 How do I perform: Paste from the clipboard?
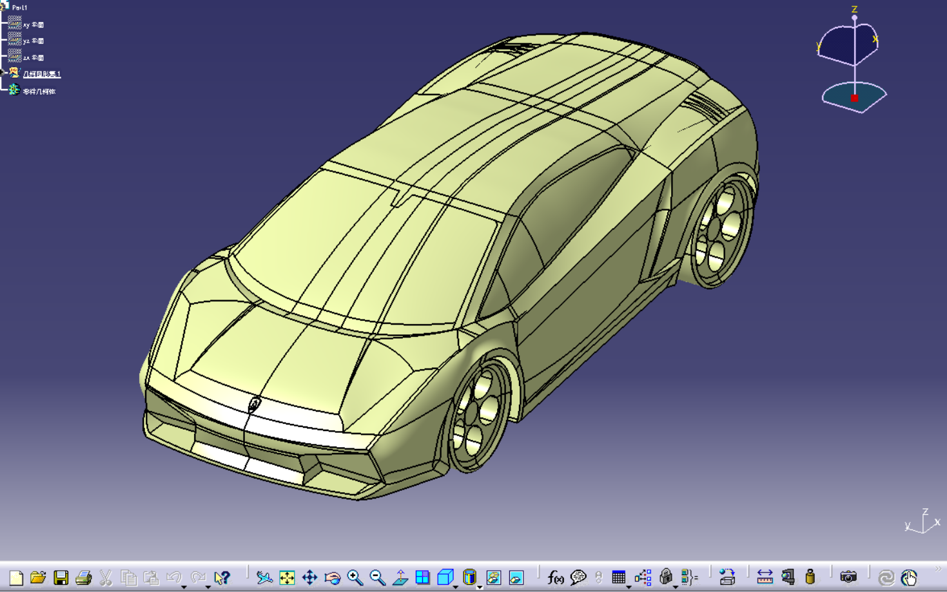coord(151,578)
